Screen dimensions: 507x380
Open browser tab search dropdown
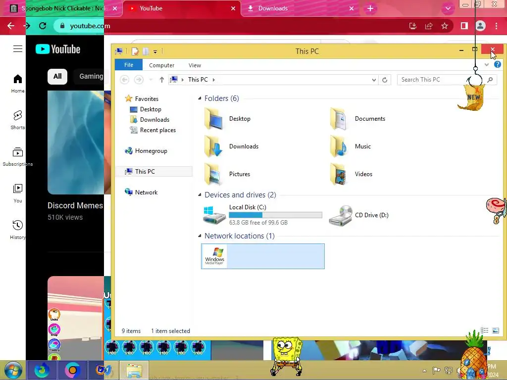(448, 8)
